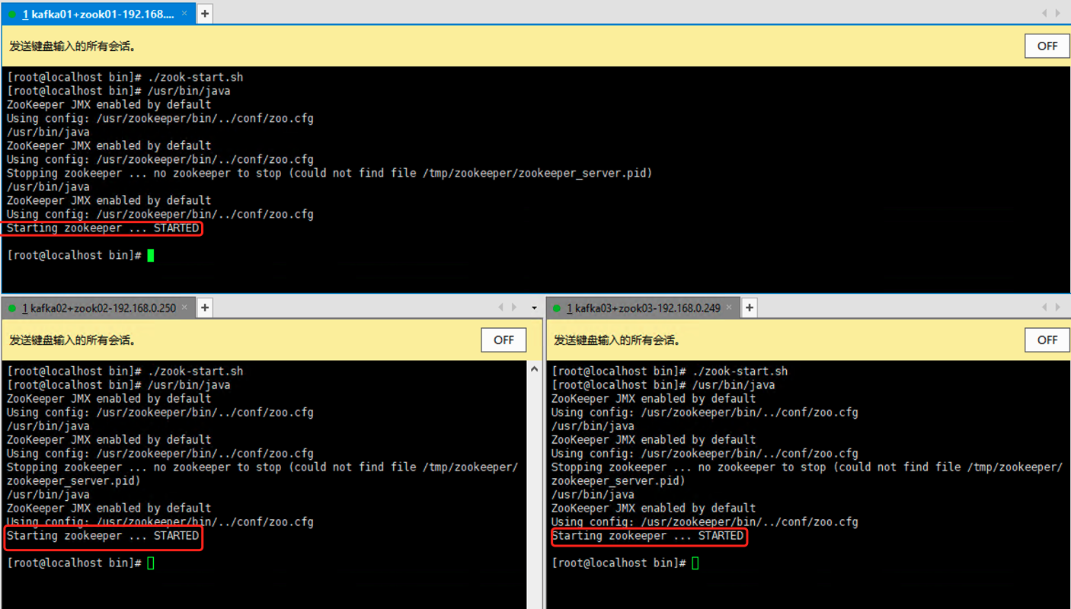Click 'Stopping zookeeper' line in kafka02 terminal
Image resolution: width=1071 pixels, height=609 pixels.
click(x=262, y=467)
